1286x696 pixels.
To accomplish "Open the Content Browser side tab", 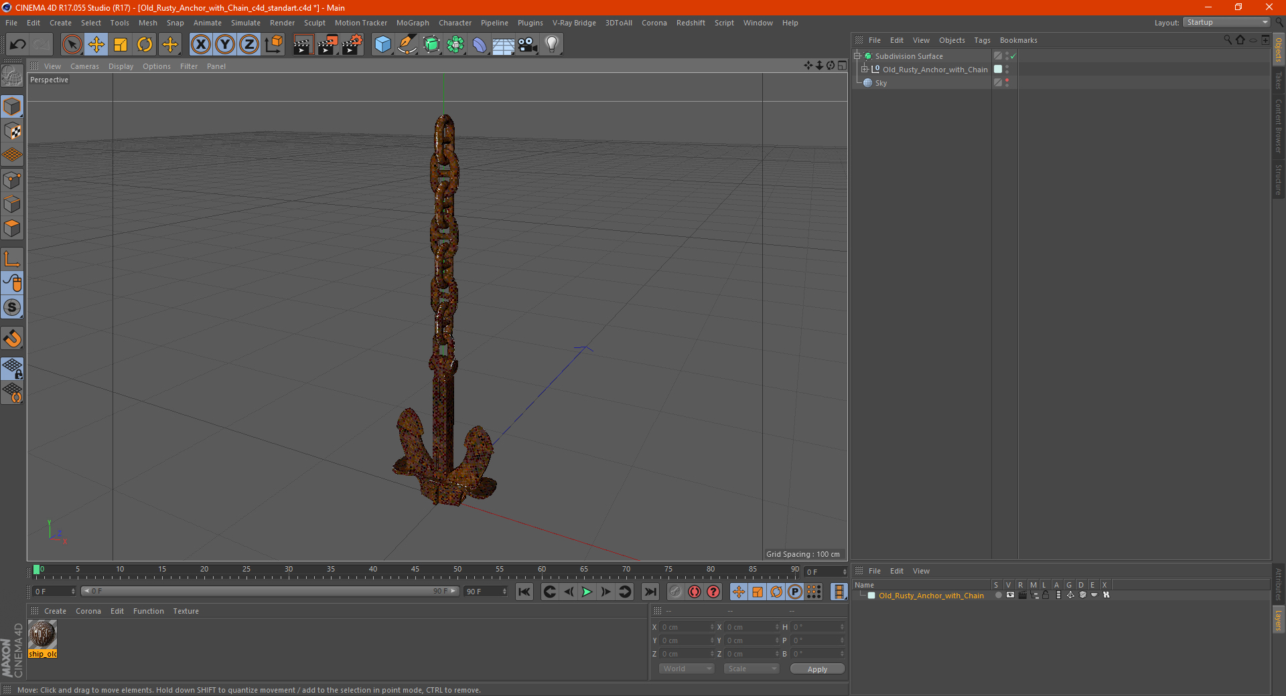I will (x=1279, y=126).
